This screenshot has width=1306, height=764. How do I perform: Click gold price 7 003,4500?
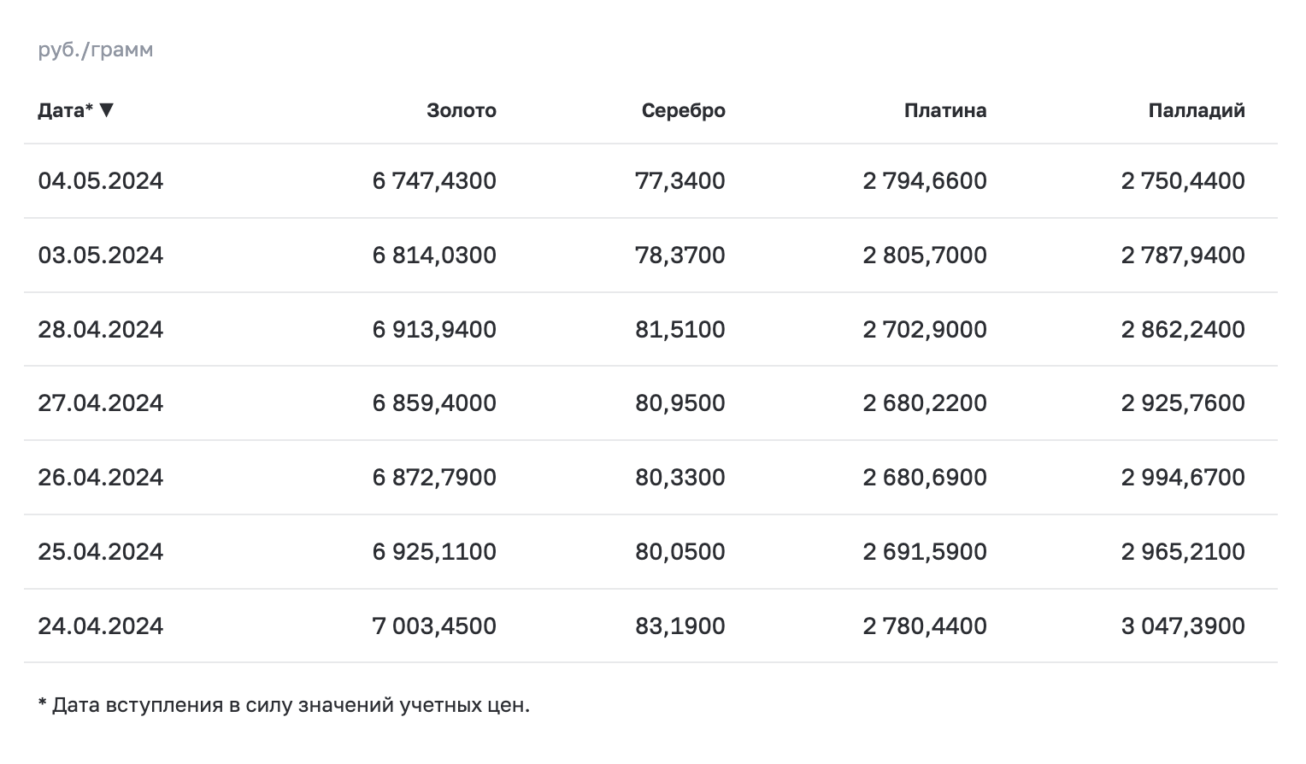(434, 626)
